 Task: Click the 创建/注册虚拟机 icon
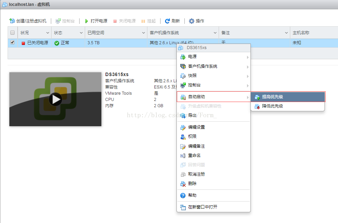pos(12,21)
